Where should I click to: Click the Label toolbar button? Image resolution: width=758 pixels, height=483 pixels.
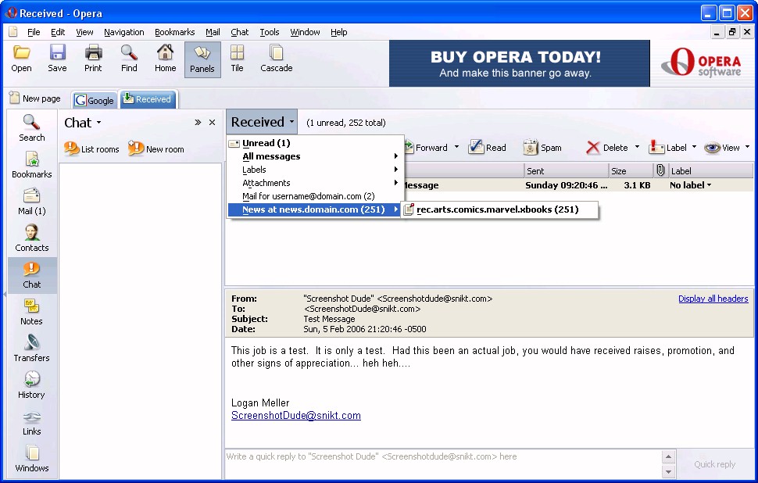click(667, 148)
